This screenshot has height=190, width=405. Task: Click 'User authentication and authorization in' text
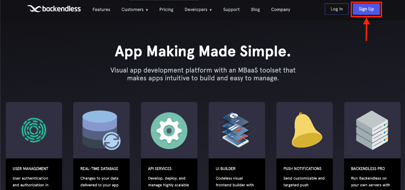(x=30, y=182)
